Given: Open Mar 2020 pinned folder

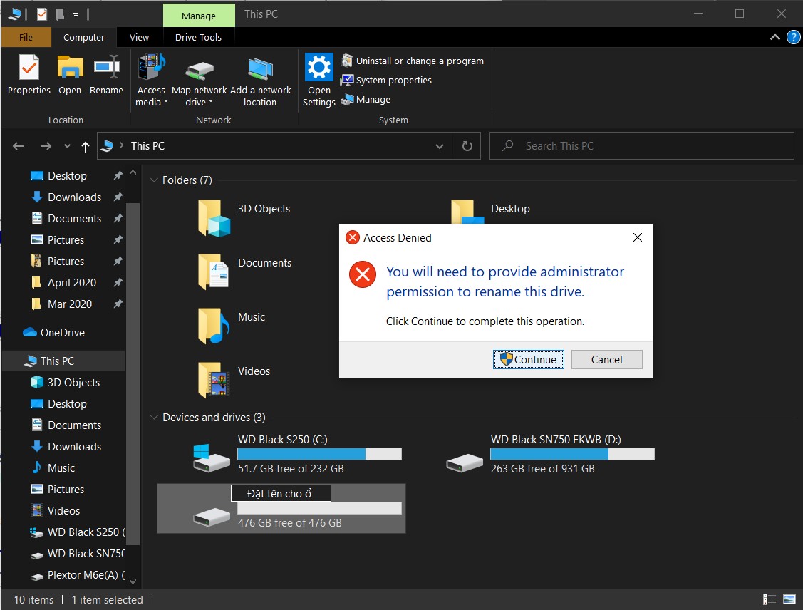Looking at the screenshot, I should tap(70, 304).
